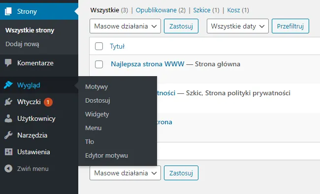Image resolution: width=320 pixels, height=194 pixels.
Task: Open Ustawienia sidebar item
Action: point(39,152)
